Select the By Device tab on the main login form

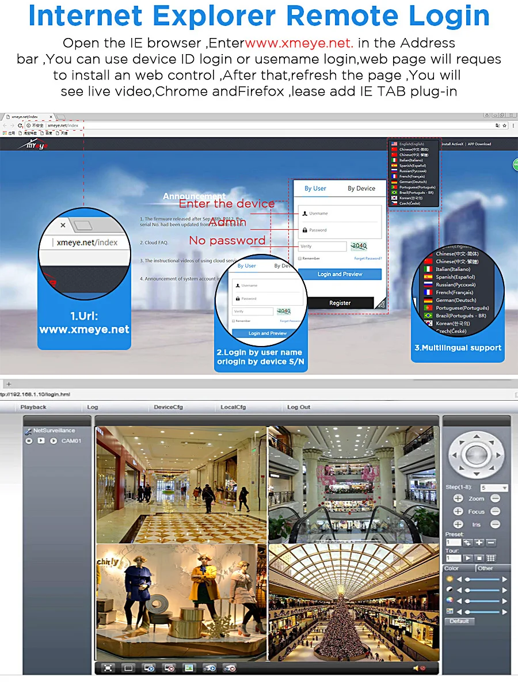pos(361,188)
